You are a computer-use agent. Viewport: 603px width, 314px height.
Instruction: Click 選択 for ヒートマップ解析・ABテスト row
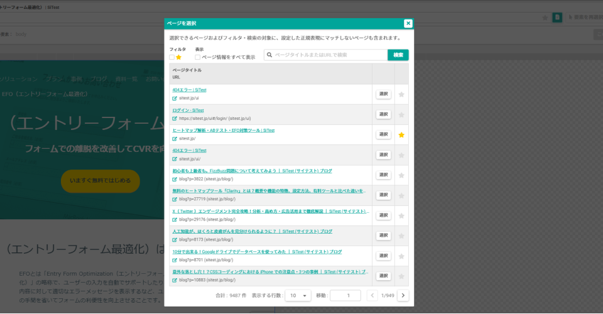(383, 134)
